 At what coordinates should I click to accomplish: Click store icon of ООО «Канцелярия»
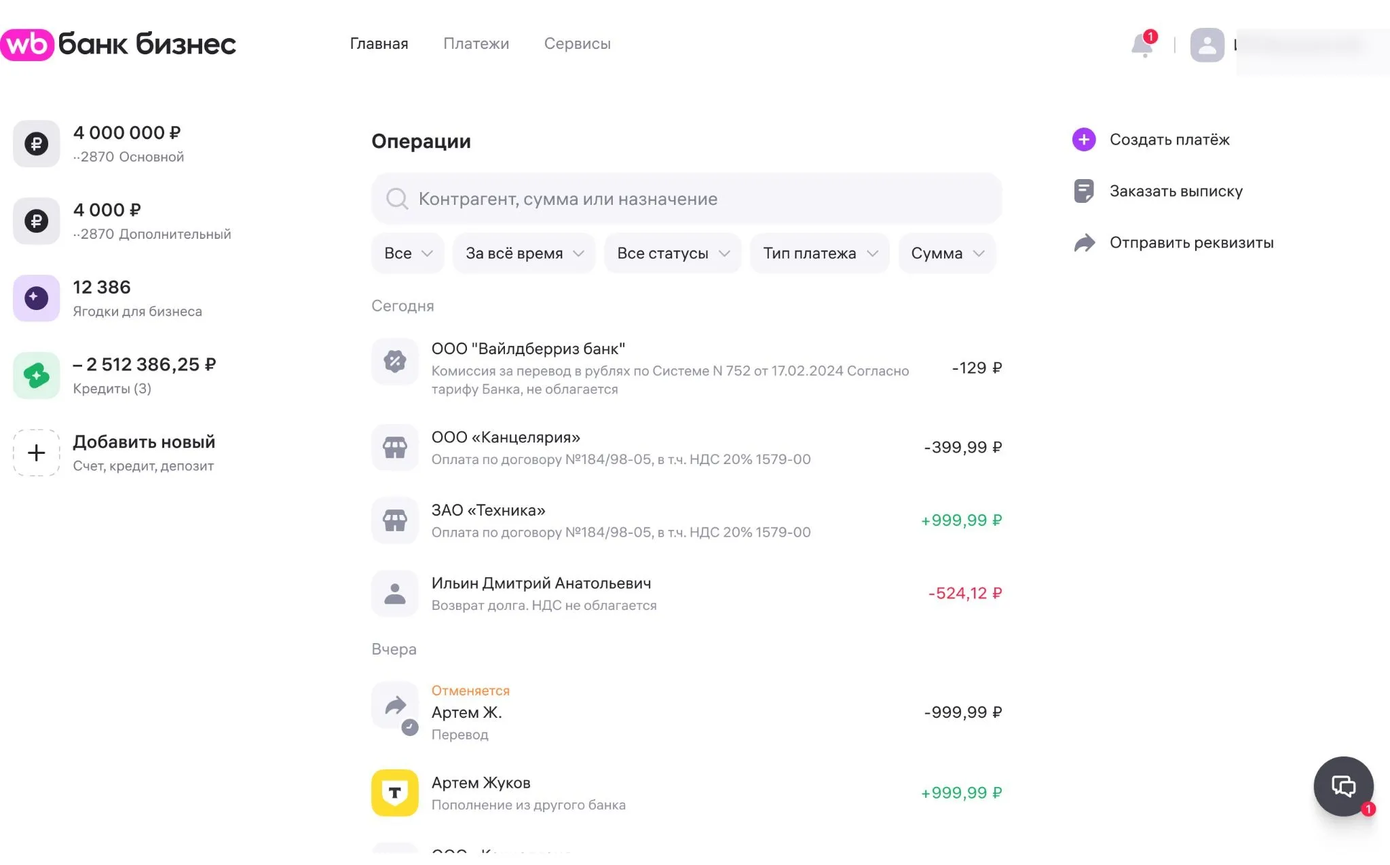click(395, 448)
